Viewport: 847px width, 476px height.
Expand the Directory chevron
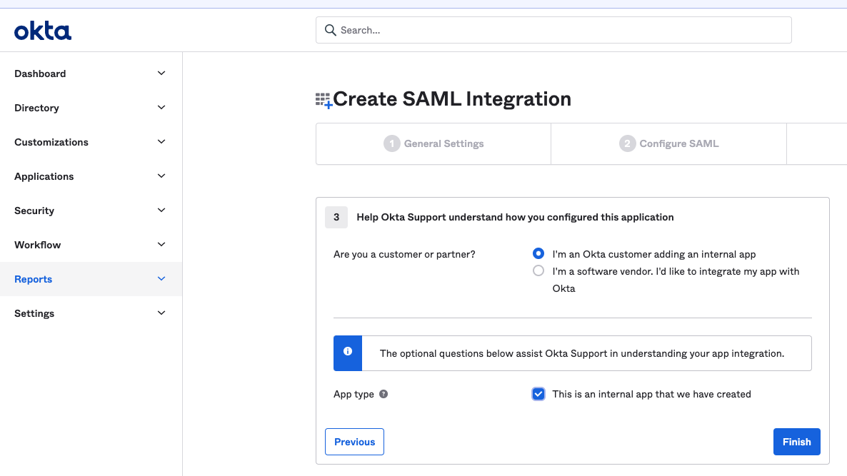161,107
